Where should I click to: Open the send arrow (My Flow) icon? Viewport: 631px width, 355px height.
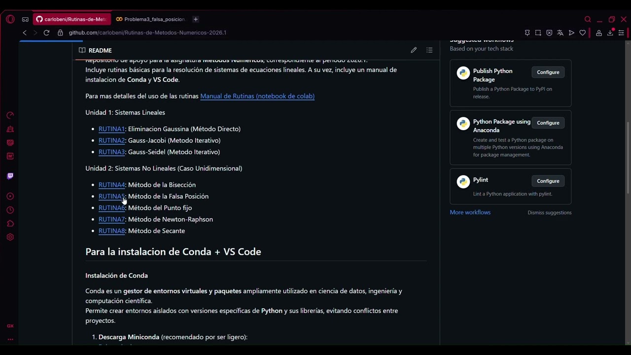tap(571, 33)
